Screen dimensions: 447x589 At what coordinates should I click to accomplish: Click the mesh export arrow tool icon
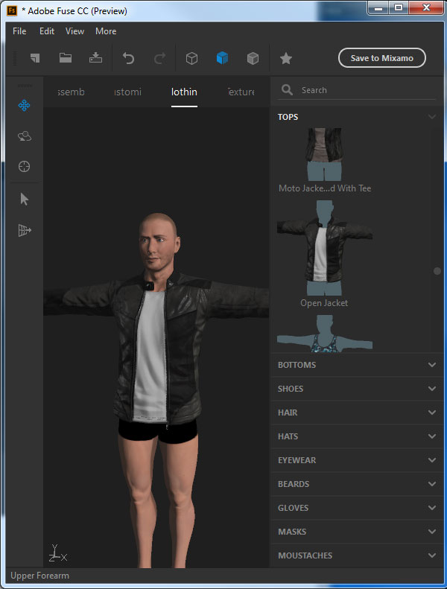(x=25, y=230)
